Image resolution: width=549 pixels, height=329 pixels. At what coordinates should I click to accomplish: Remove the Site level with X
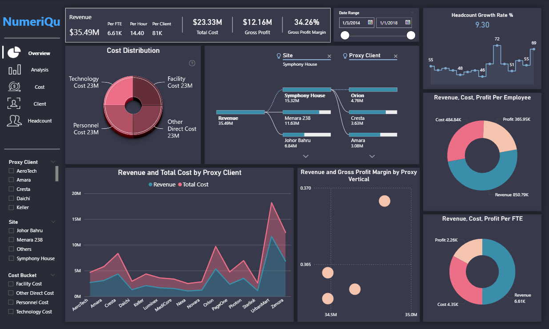[329, 56]
